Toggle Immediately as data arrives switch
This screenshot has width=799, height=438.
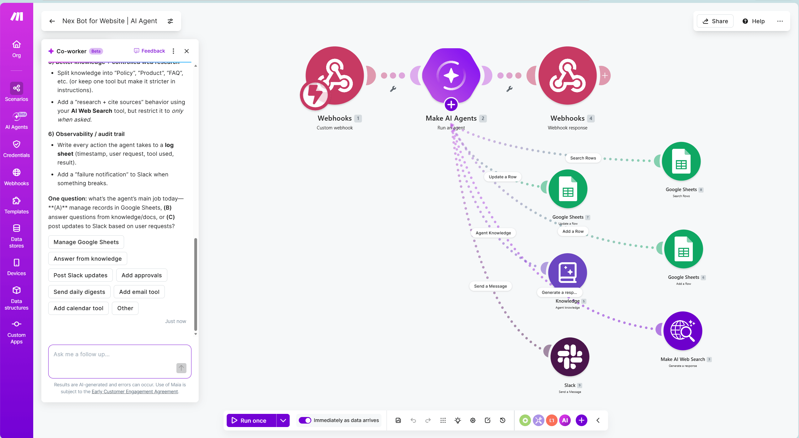[305, 420]
